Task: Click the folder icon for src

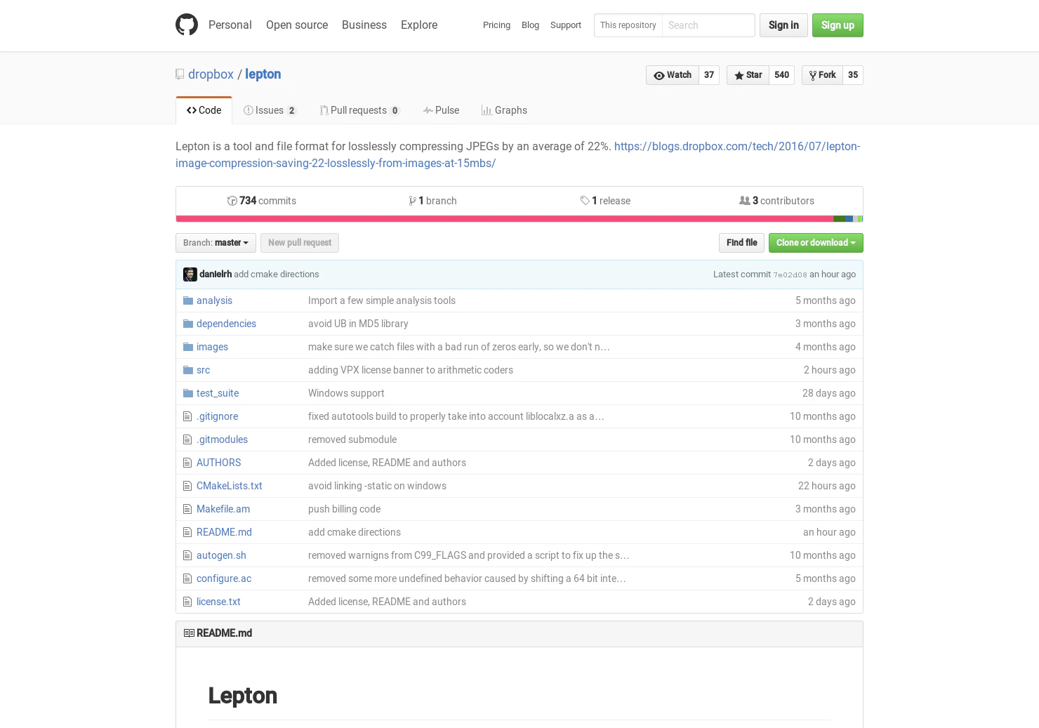Action: pyautogui.click(x=188, y=370)
